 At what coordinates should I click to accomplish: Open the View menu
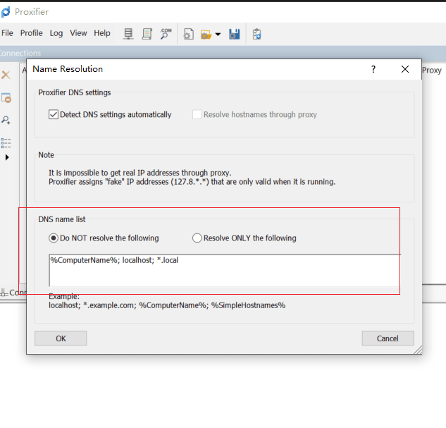tap(78, 33)
